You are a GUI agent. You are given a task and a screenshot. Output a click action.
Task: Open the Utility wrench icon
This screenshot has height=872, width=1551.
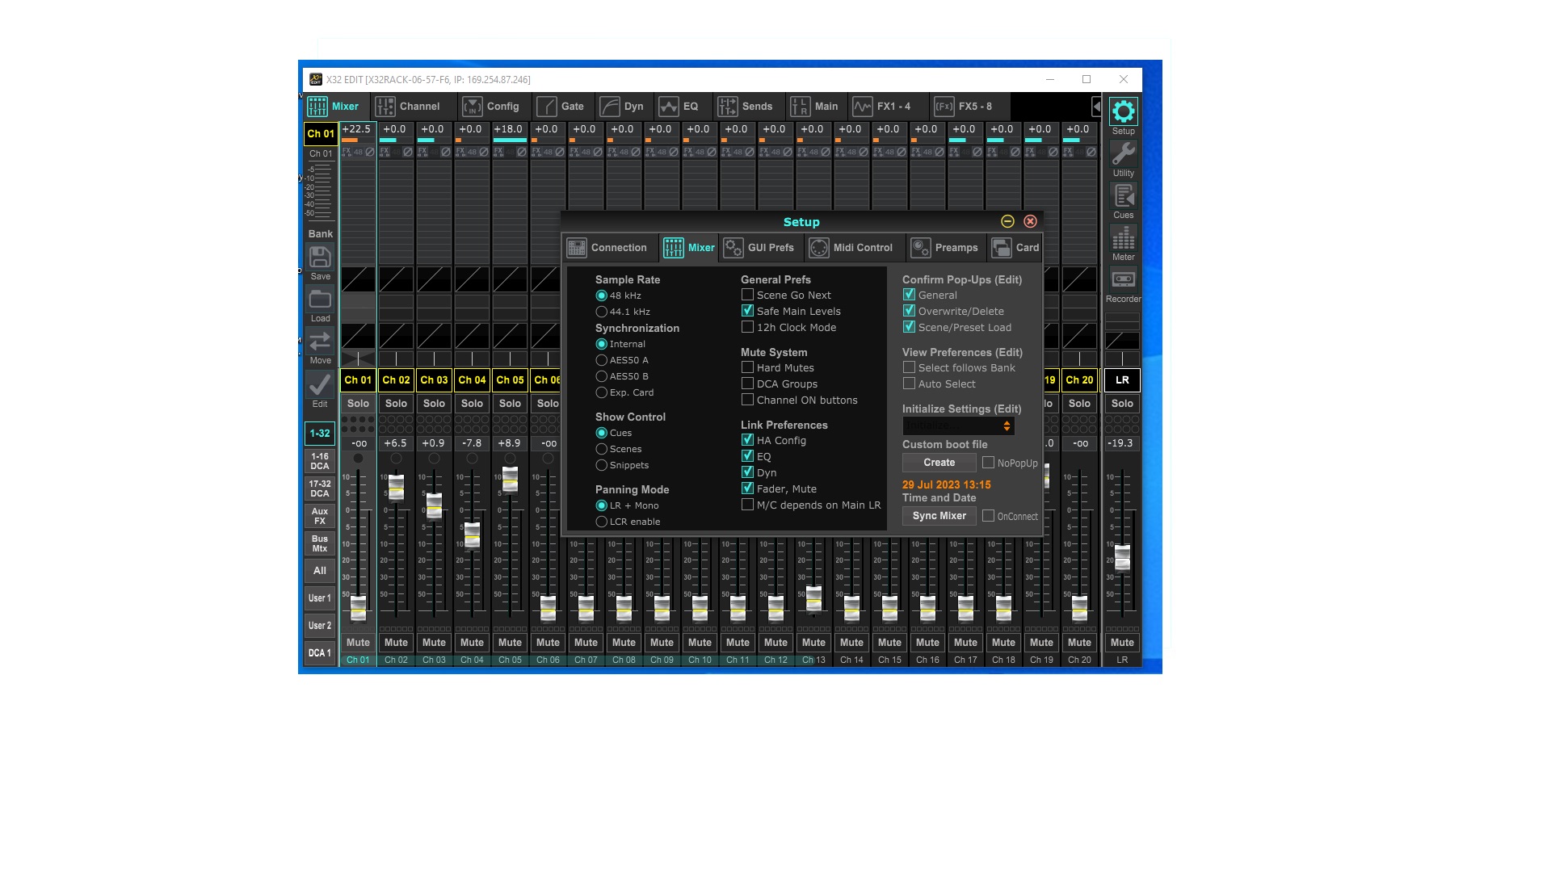pyautogui.click(x=1123, y=154)
